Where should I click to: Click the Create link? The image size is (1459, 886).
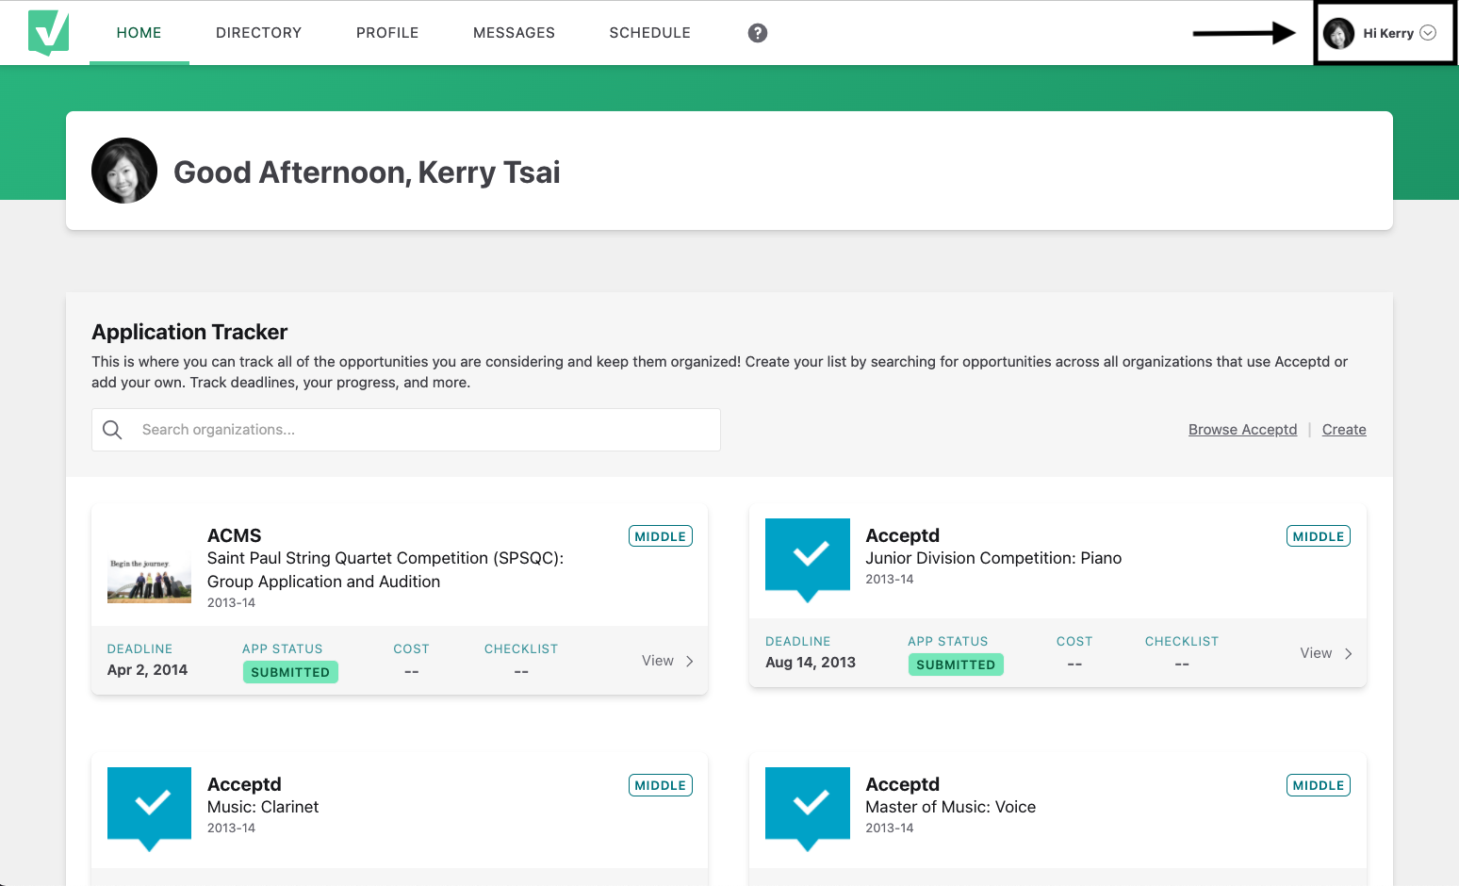[1344, 430]
